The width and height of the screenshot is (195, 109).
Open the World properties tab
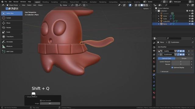(x=154, y=62)
